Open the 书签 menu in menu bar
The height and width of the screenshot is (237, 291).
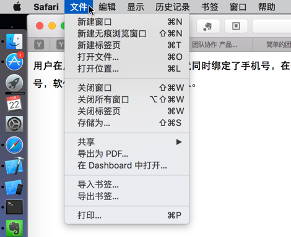click(x=210, y=7)
